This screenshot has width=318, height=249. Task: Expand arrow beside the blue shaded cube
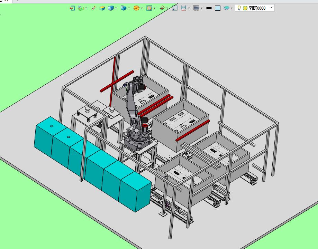(116, 8)
